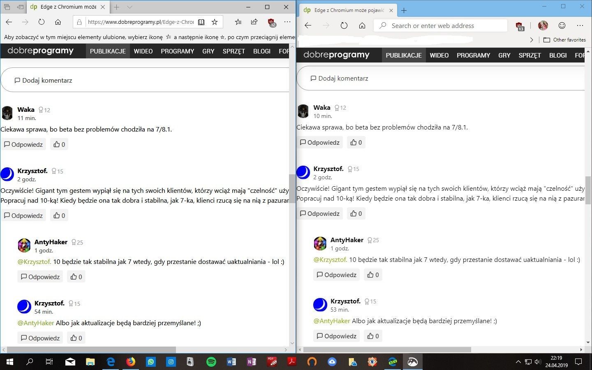
Task: Click the Spotify icon on the taskbar
Action: tap(211, 362)
